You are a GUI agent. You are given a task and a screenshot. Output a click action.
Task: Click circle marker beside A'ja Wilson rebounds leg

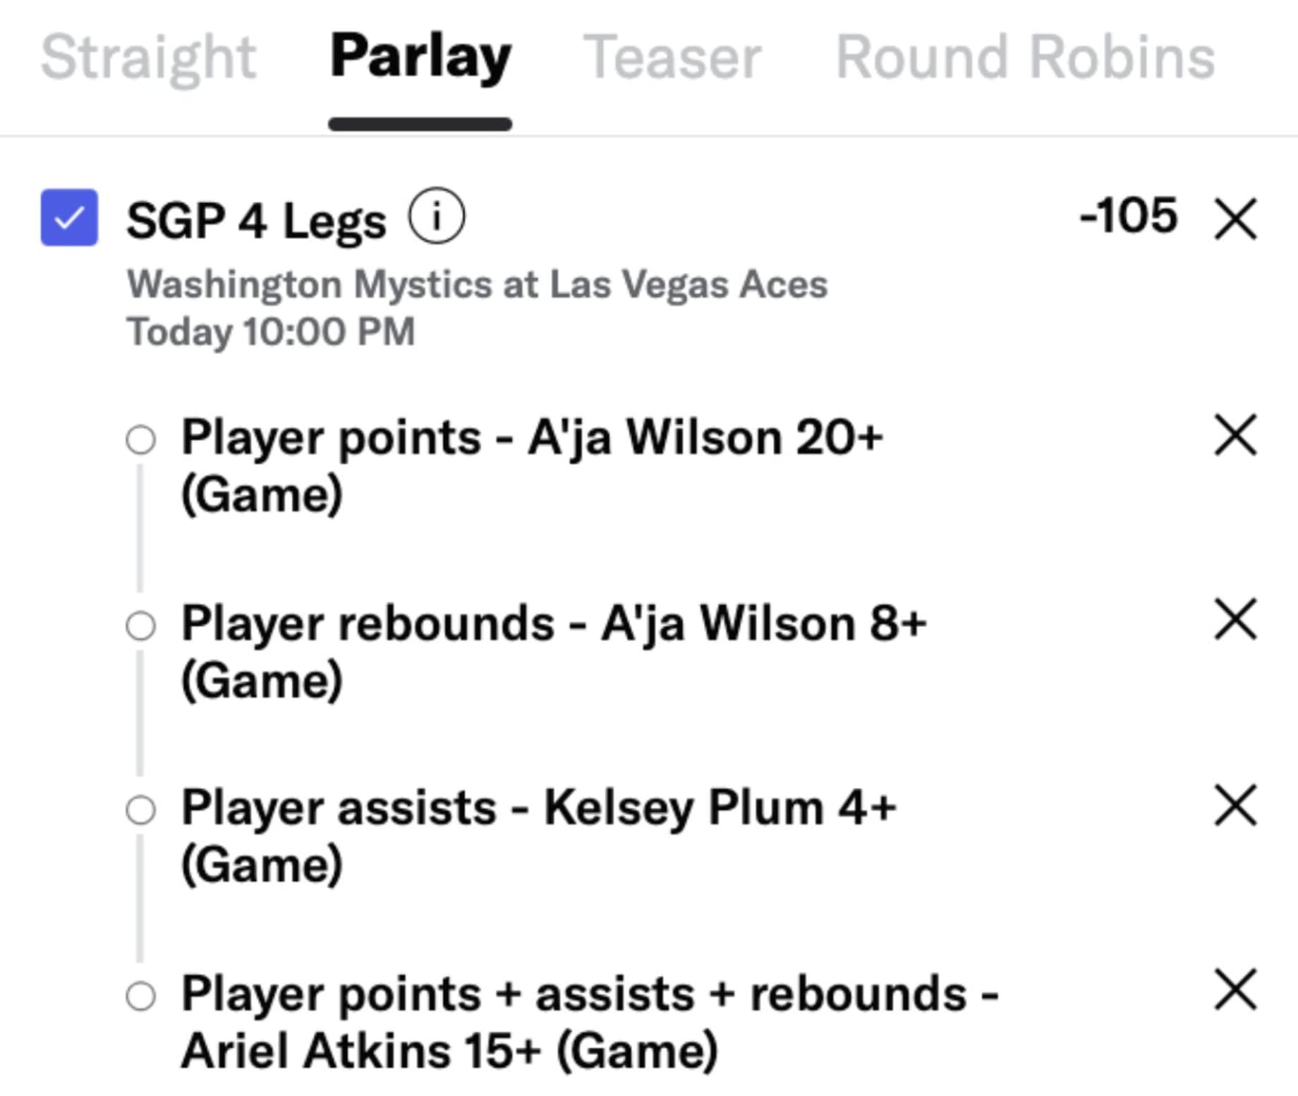pyautogui.click(x=140, y=626)
